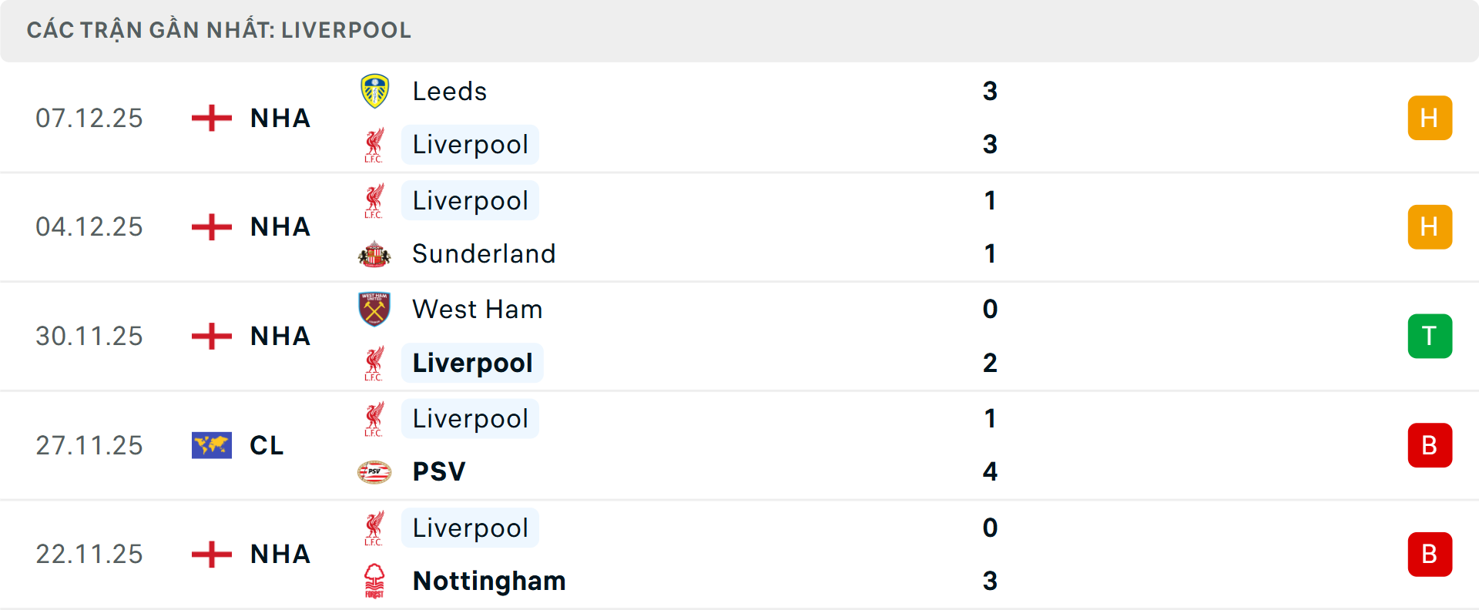Select the Liverpool crest next to Sunderland match
This screenshot has width=1479, height=610.
pyautogui.click(x=375, y=199)
